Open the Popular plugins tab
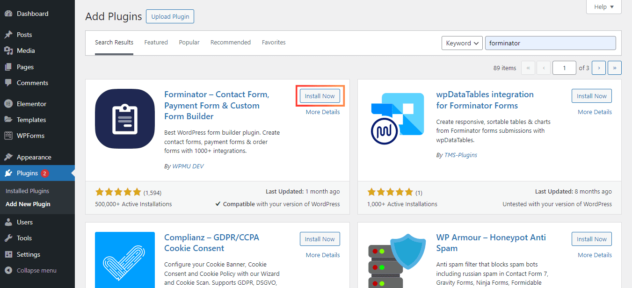The image size is (632, 288). tap(189, 42)
